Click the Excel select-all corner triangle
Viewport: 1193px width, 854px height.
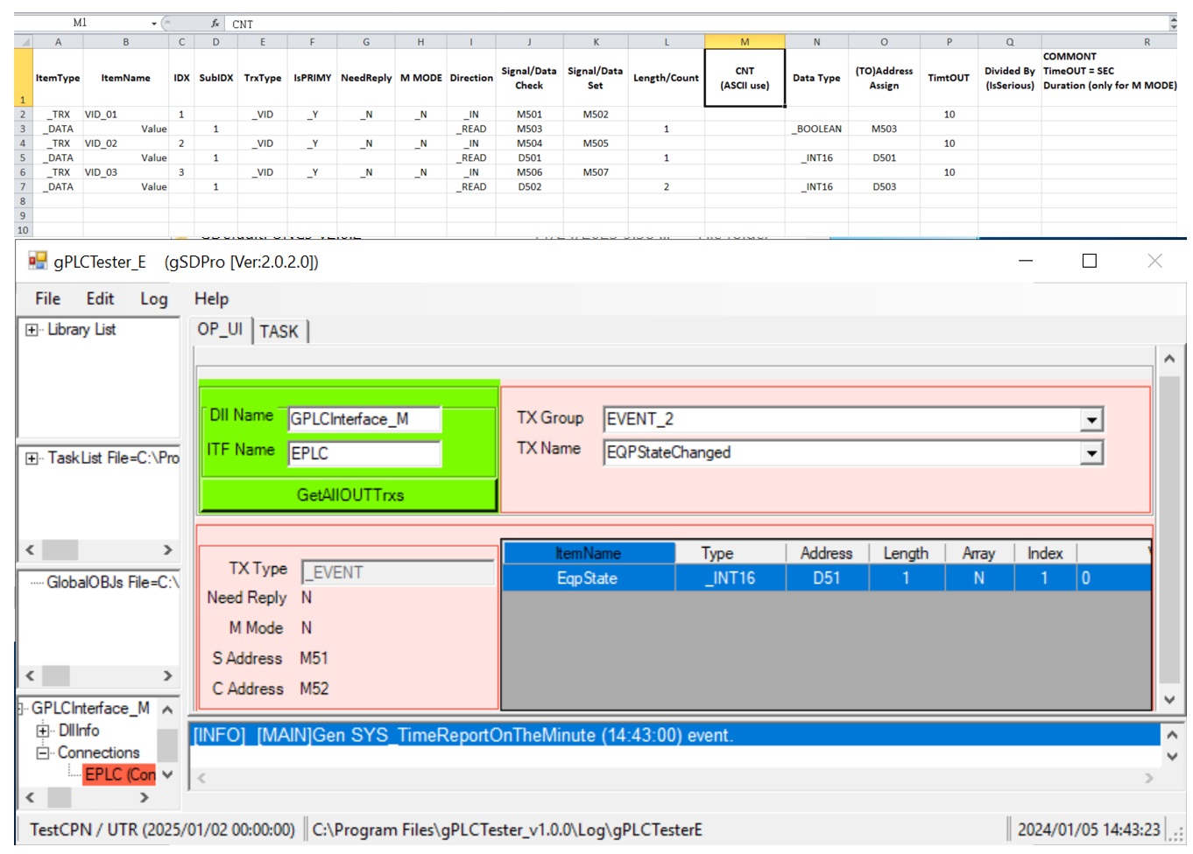25,42
